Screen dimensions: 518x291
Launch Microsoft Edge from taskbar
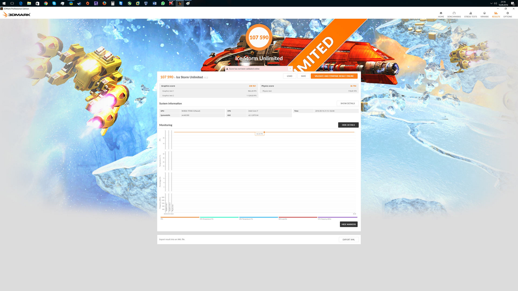tap(21, 3)
